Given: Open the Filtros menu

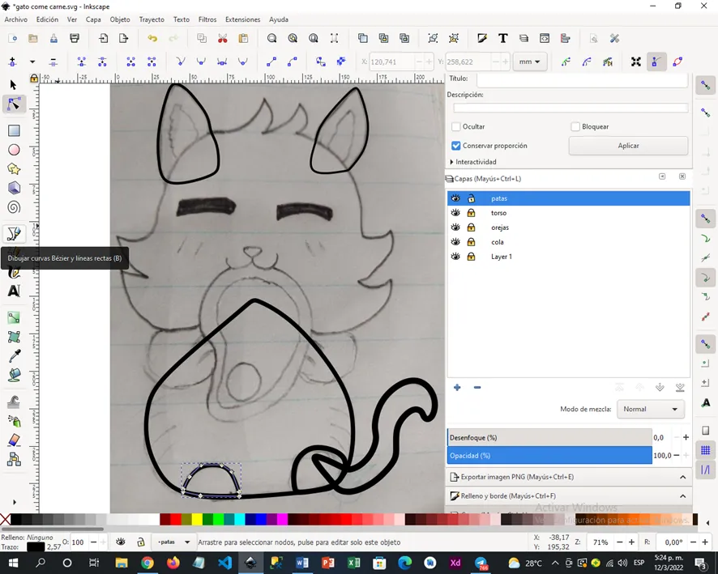Looking at the screenshot, I should 207,19.
